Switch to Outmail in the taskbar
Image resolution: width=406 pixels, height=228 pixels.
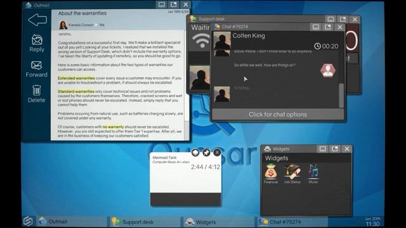(71, 222)
